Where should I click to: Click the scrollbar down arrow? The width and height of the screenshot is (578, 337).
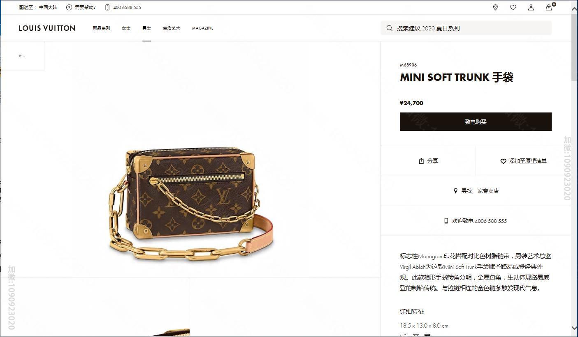point(574,328)
